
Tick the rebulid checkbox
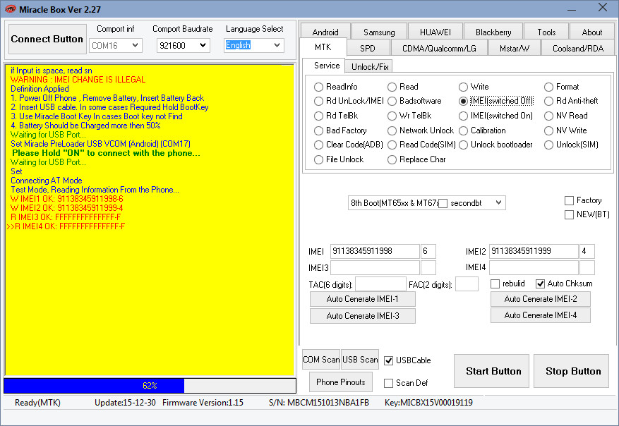point(495,284)
